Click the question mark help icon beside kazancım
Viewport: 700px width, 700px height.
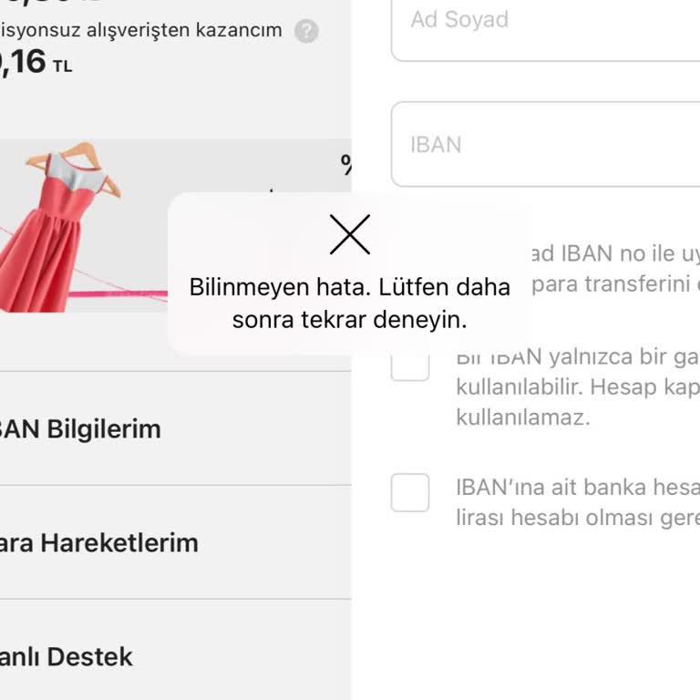[306, 31]
